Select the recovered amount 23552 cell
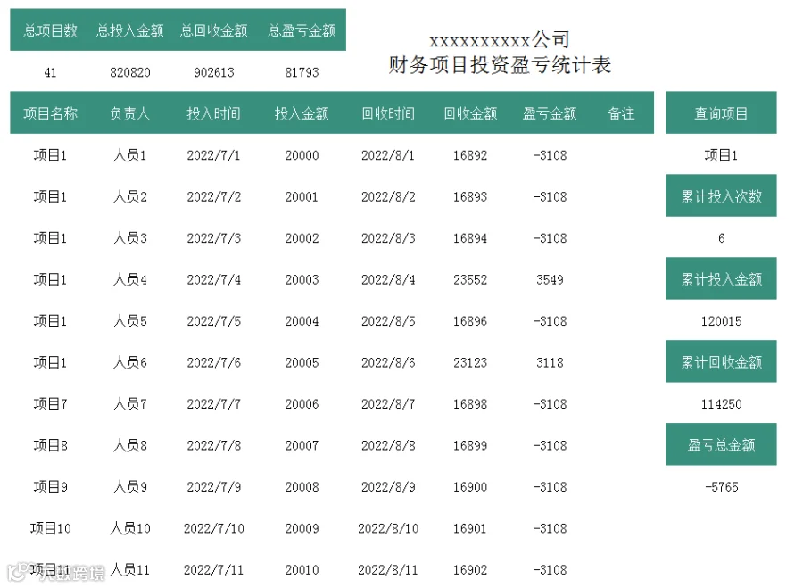Image resolution: width=803 pixels, height=588 pixels. (470, 279)
